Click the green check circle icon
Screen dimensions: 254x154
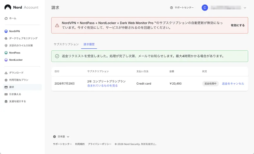(57, 56)
